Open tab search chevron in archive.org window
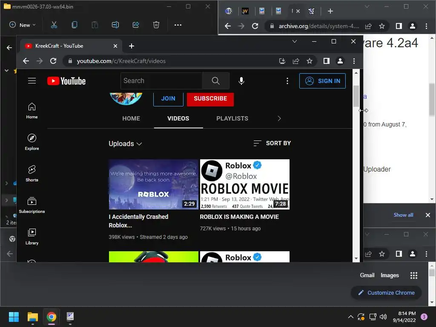 pos(367,6)
